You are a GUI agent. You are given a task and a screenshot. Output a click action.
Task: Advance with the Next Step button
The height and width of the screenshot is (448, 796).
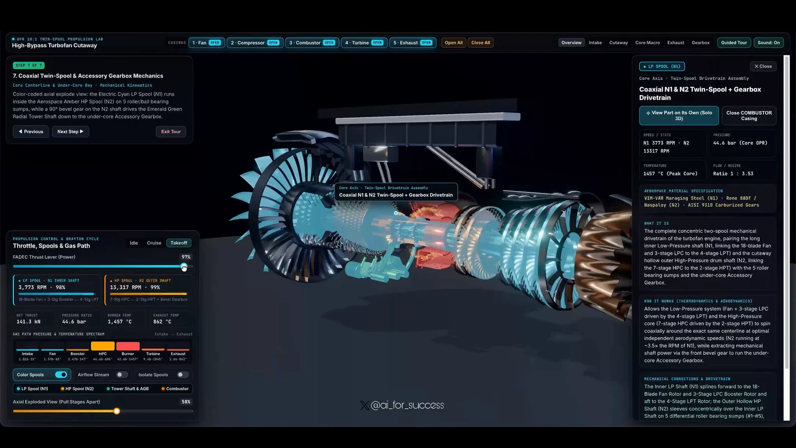tap(70, 132)
